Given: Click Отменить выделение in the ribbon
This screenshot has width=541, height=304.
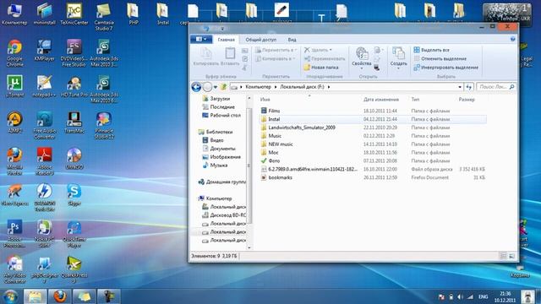Looking at the screenshot, I should click(440, 58).
